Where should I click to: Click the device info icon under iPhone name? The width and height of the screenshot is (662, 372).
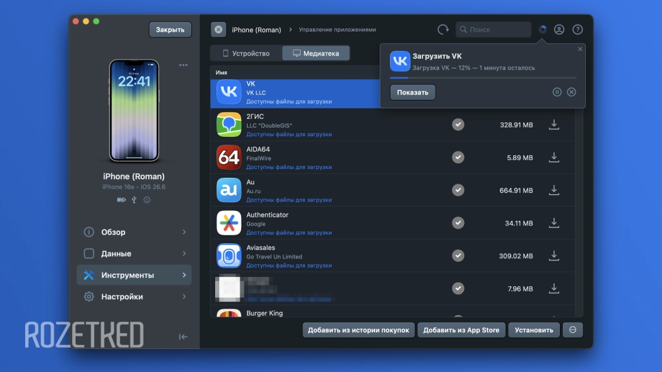coord(147,200)
